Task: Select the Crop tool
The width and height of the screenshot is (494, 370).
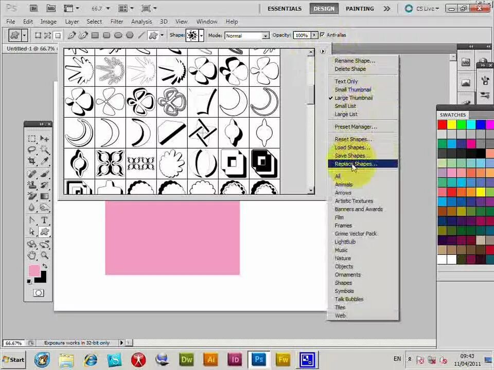Action: [32, 161]
